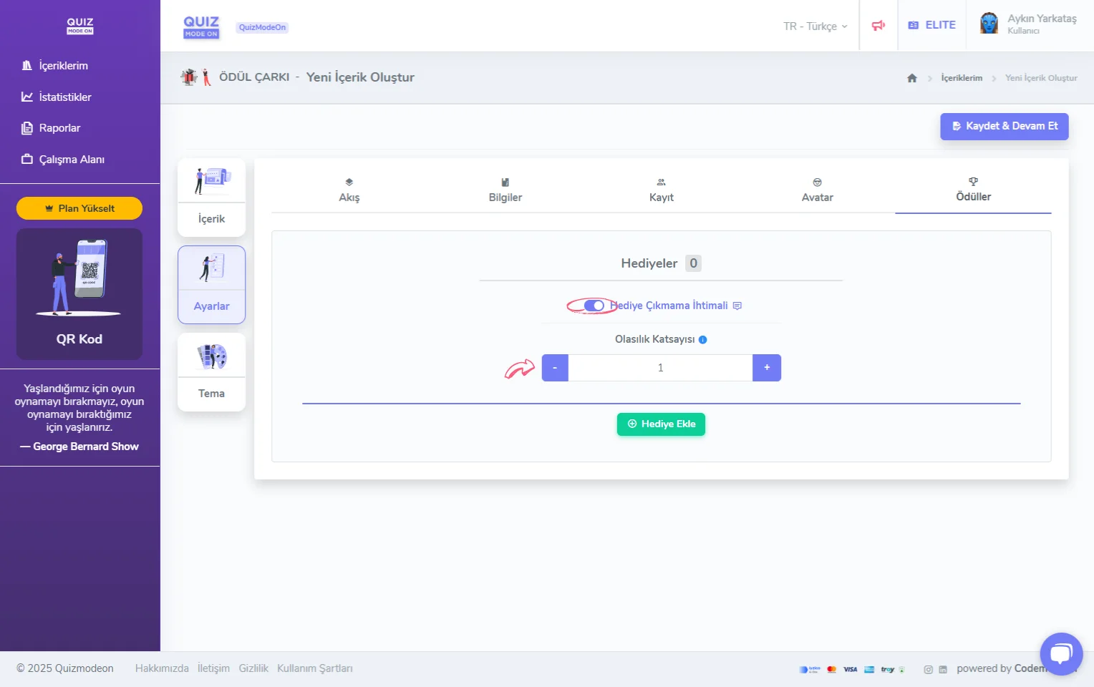Decrease the probability coefficient with minus
The height and width of the screenshot is (687, 1094).
tap(555, 368)
